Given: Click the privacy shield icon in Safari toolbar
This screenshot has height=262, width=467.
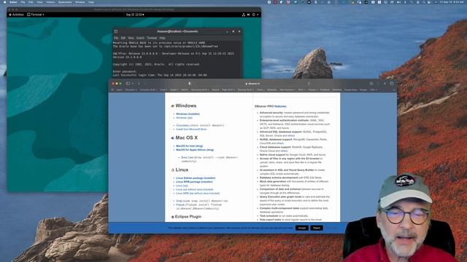Looking at the screenshot, I should (190, 84).
